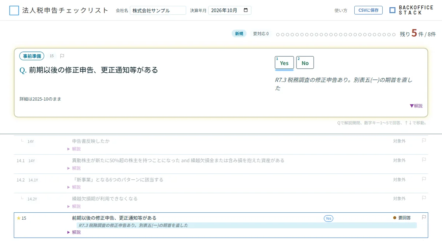Open the 使い方 help link
This screenshot has height=241, width=442.
coord(341,10)
